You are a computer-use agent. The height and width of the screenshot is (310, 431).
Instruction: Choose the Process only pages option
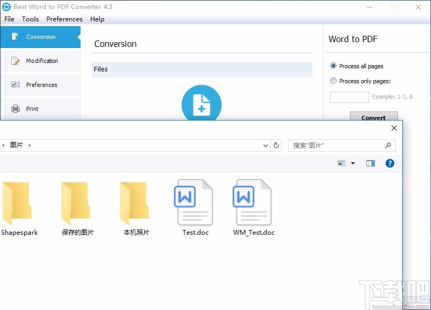(x=333, y=81)
